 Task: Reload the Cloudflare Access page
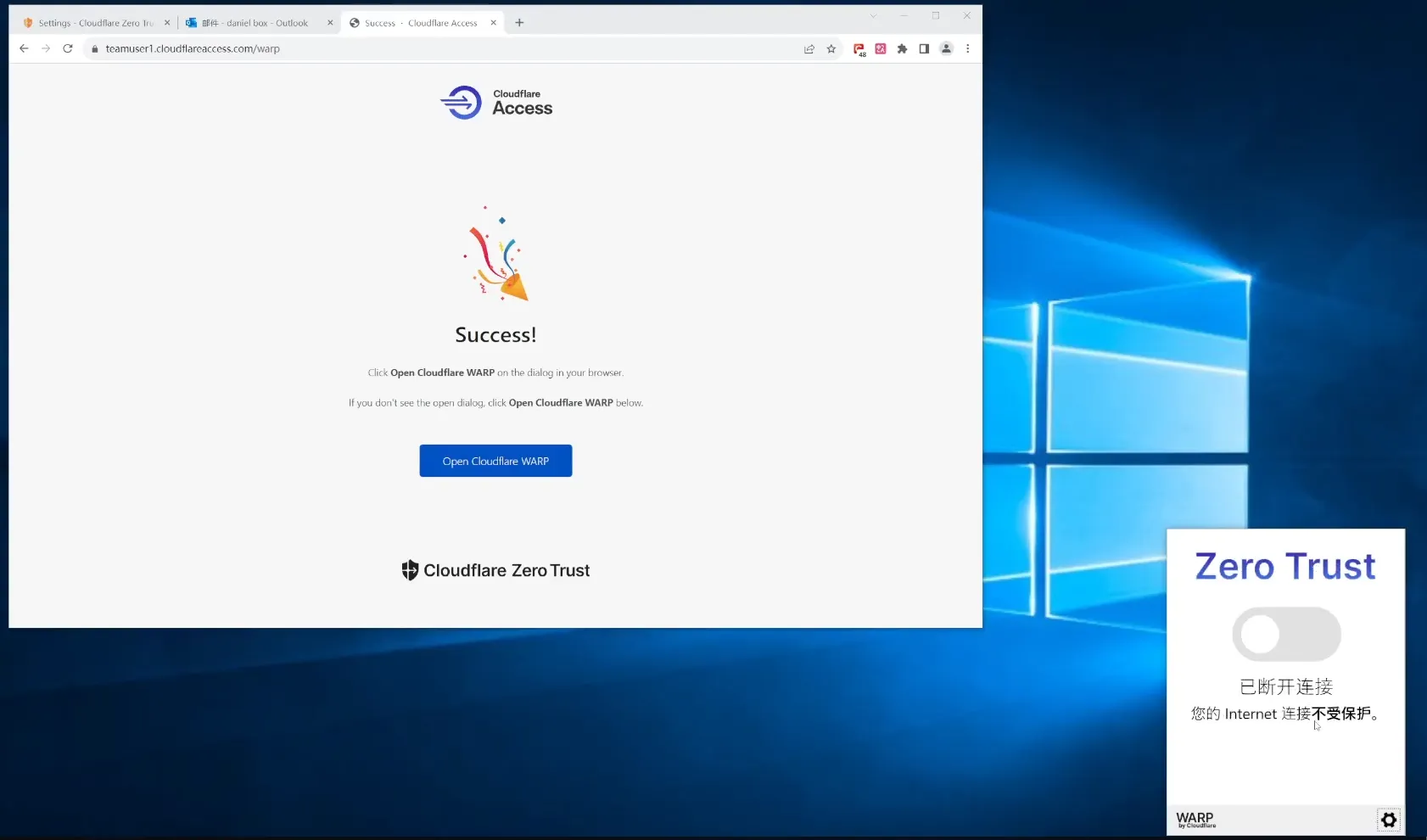click(68, 48)
